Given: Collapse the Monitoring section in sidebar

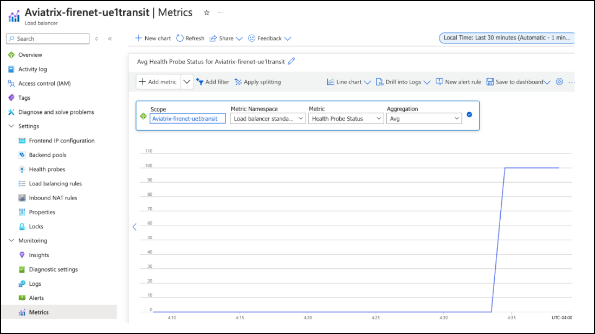Looking at the screenshot, I should coord(12,241).
